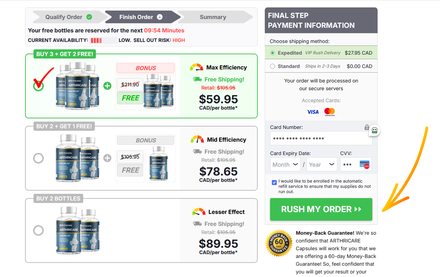Open the Year expiry dropdown
This screenshot has height=277, width=440.
[x=322, y=165]
